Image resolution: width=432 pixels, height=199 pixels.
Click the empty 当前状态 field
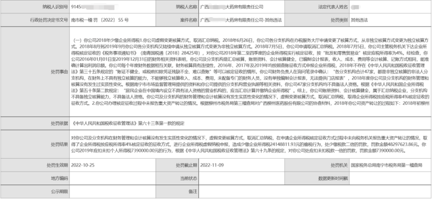click(x=241, y=178)
